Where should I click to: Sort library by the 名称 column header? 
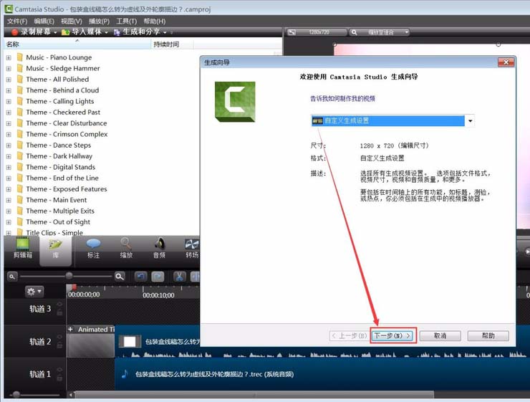(77, 44)
